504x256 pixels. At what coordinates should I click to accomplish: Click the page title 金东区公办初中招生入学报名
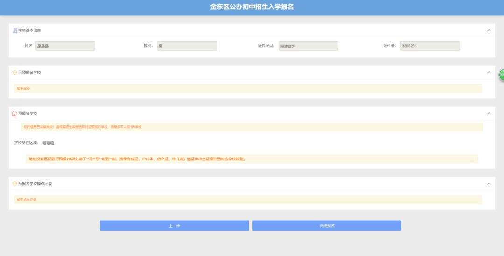point(252,7)
